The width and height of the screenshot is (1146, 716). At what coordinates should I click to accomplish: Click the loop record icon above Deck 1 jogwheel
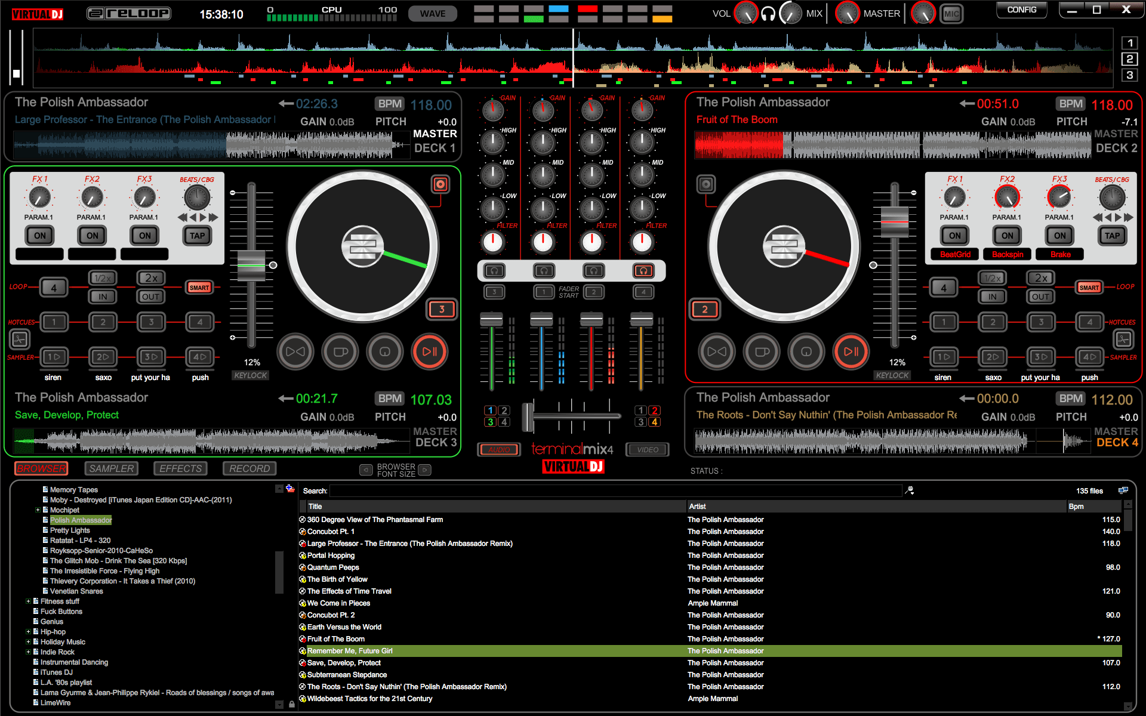(440, 184)
